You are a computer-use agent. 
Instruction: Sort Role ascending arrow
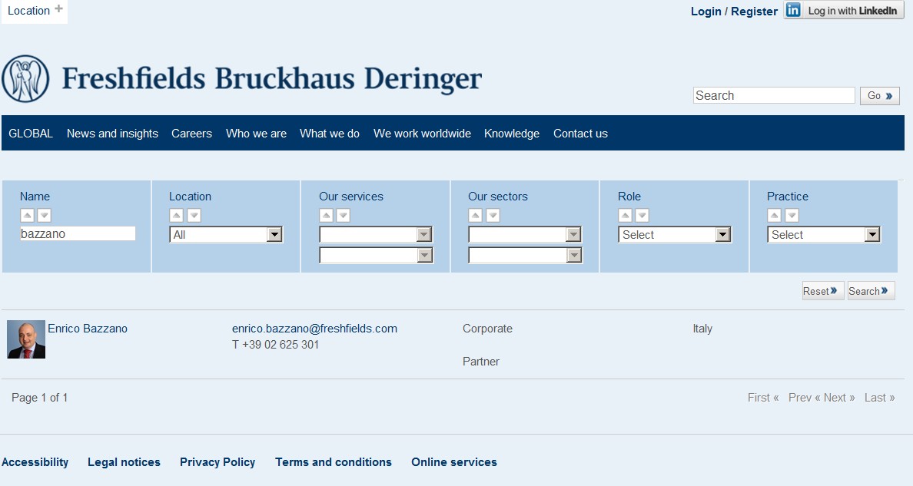[625, 215]
